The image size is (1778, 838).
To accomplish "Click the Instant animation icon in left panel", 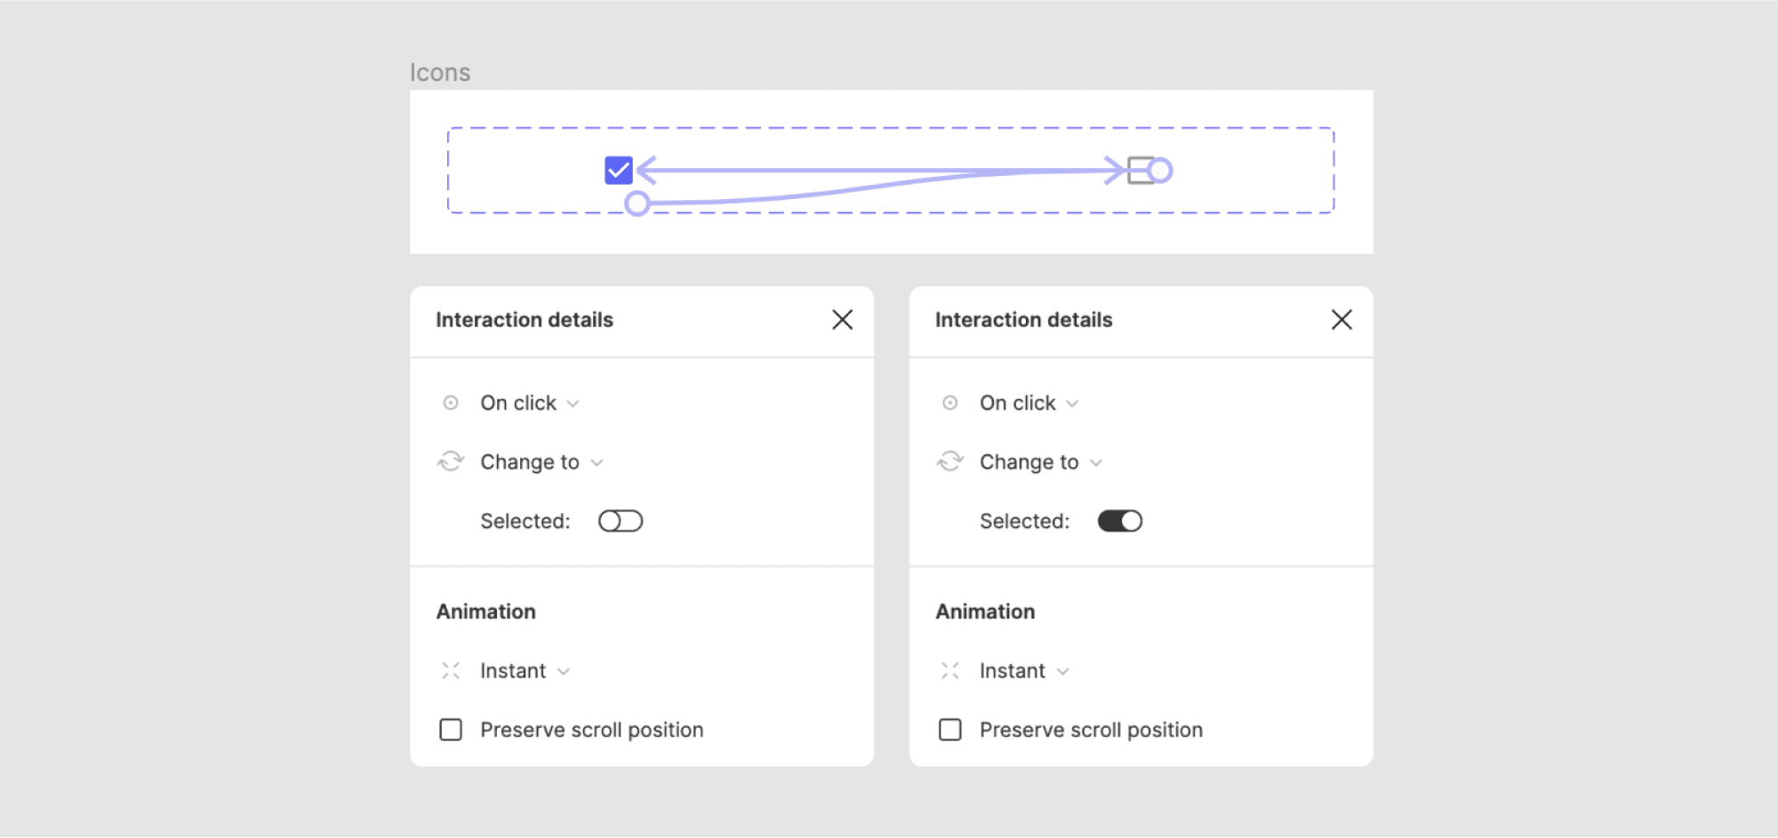I will click(452, 671).
